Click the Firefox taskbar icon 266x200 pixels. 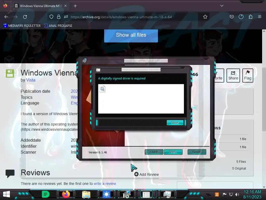66,194
